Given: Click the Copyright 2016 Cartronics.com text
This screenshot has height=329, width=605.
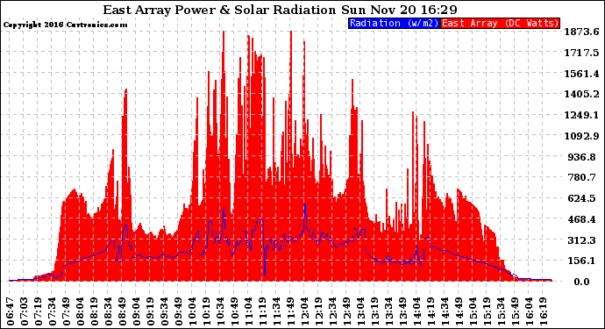Looking at the screenshot, I should (65, 25).
